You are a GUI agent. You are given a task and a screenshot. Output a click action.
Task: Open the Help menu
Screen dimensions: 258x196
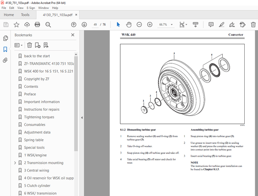(55, 8)
